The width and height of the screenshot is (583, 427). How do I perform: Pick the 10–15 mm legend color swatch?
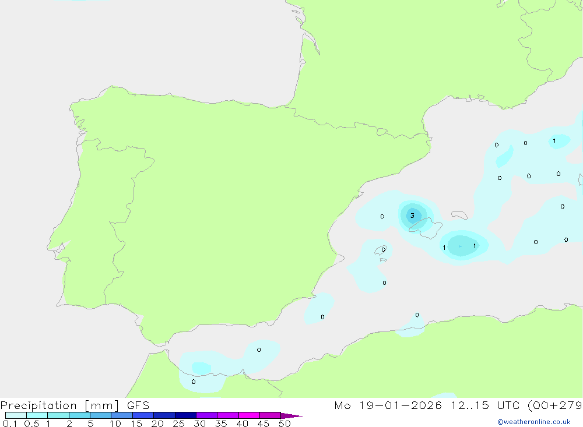tap(122, 415)
